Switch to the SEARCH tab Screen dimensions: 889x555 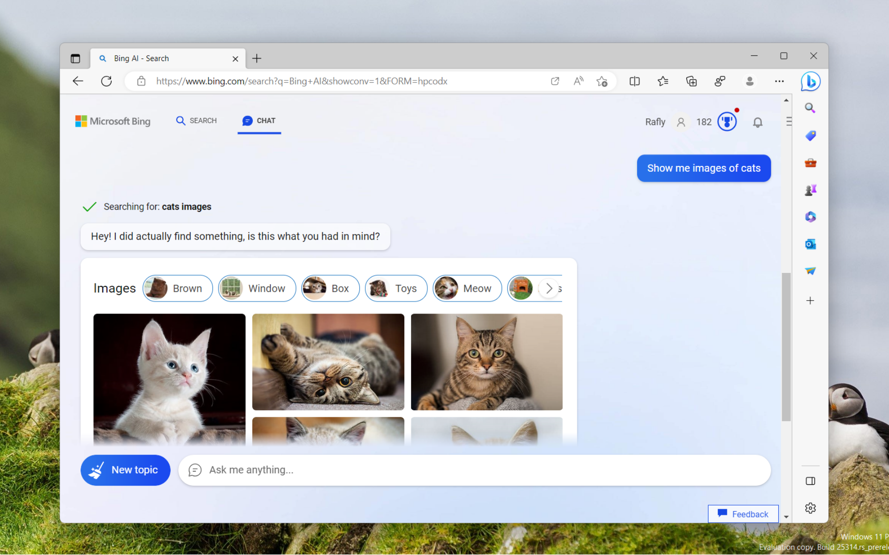coord(196,121)
